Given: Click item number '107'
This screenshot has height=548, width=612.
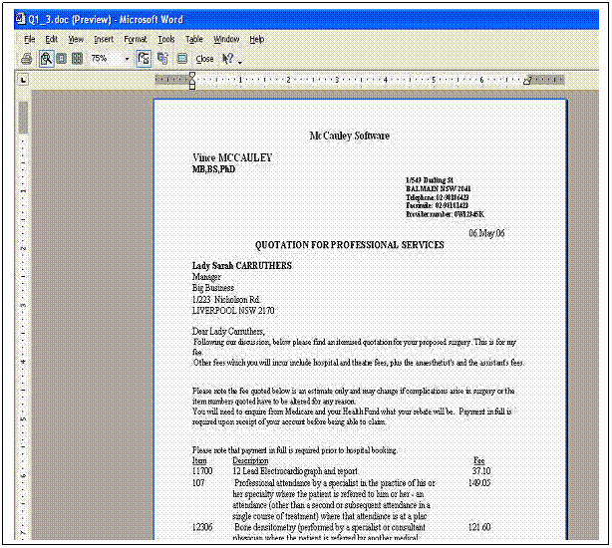Looking at the screenshot, I should click(x=198, y=483).
